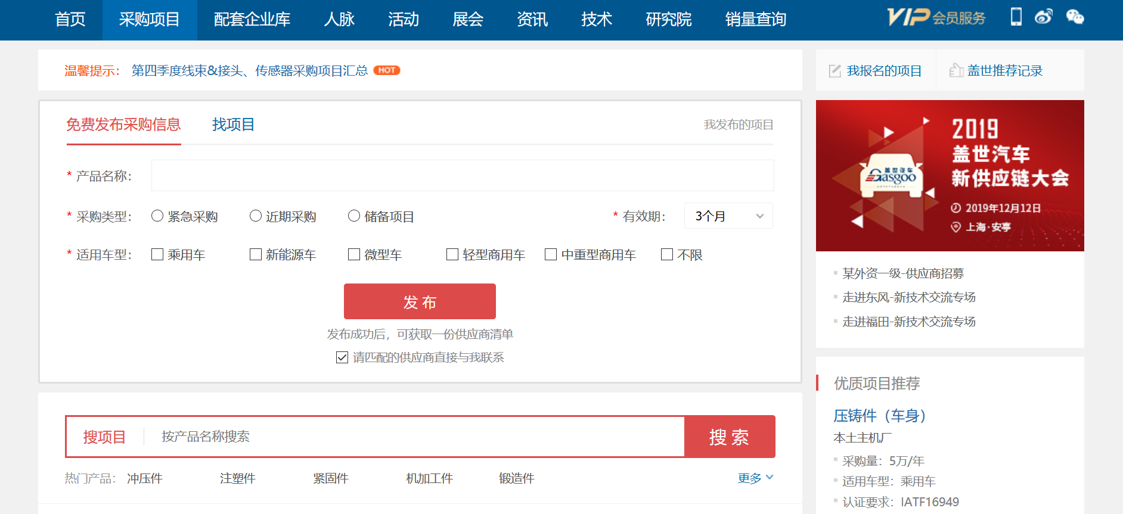The image size is (1123, 514).
Task: Open 技术 in the navigation bar
Action: coord(597,20)
